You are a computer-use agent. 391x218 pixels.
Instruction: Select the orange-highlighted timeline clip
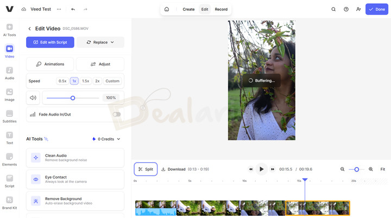(x=318, y=208)
